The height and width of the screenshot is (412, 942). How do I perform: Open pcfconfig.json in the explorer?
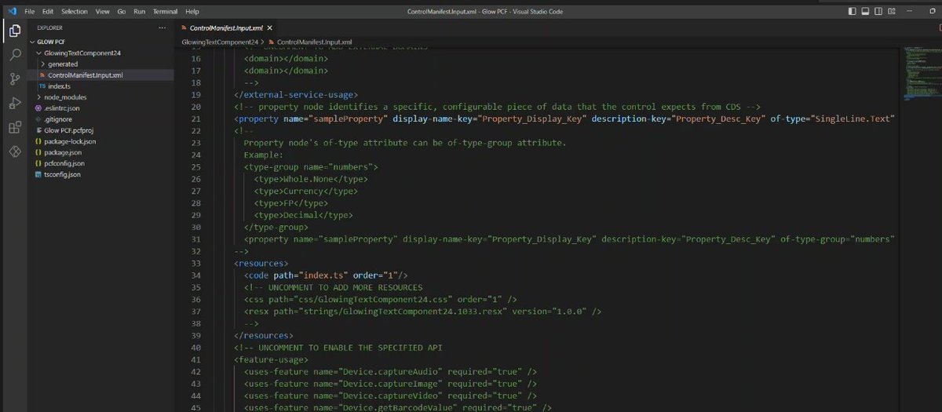64,163
